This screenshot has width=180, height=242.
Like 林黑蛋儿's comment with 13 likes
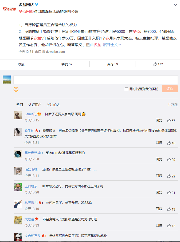coord(171,209)
